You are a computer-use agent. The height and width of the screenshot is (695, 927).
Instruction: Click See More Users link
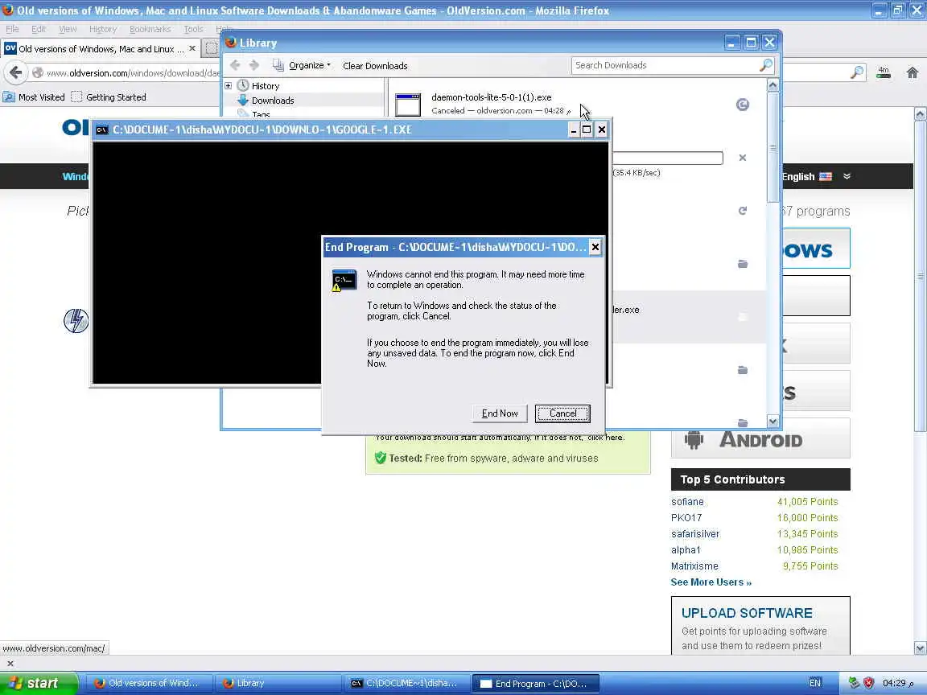[x=711, y=582]
